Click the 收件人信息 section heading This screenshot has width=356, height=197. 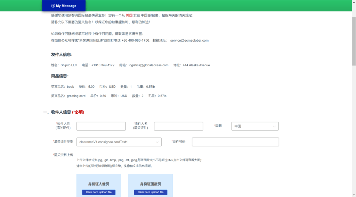pyautogui.click(x=61, y=112)
